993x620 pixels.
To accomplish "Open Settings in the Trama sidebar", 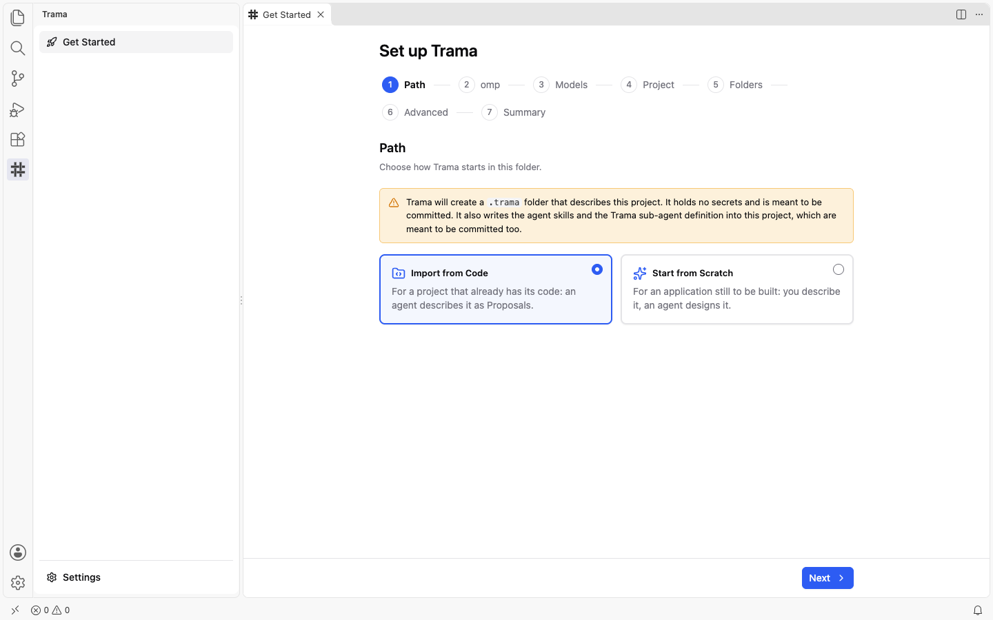I will click(136, 577).
